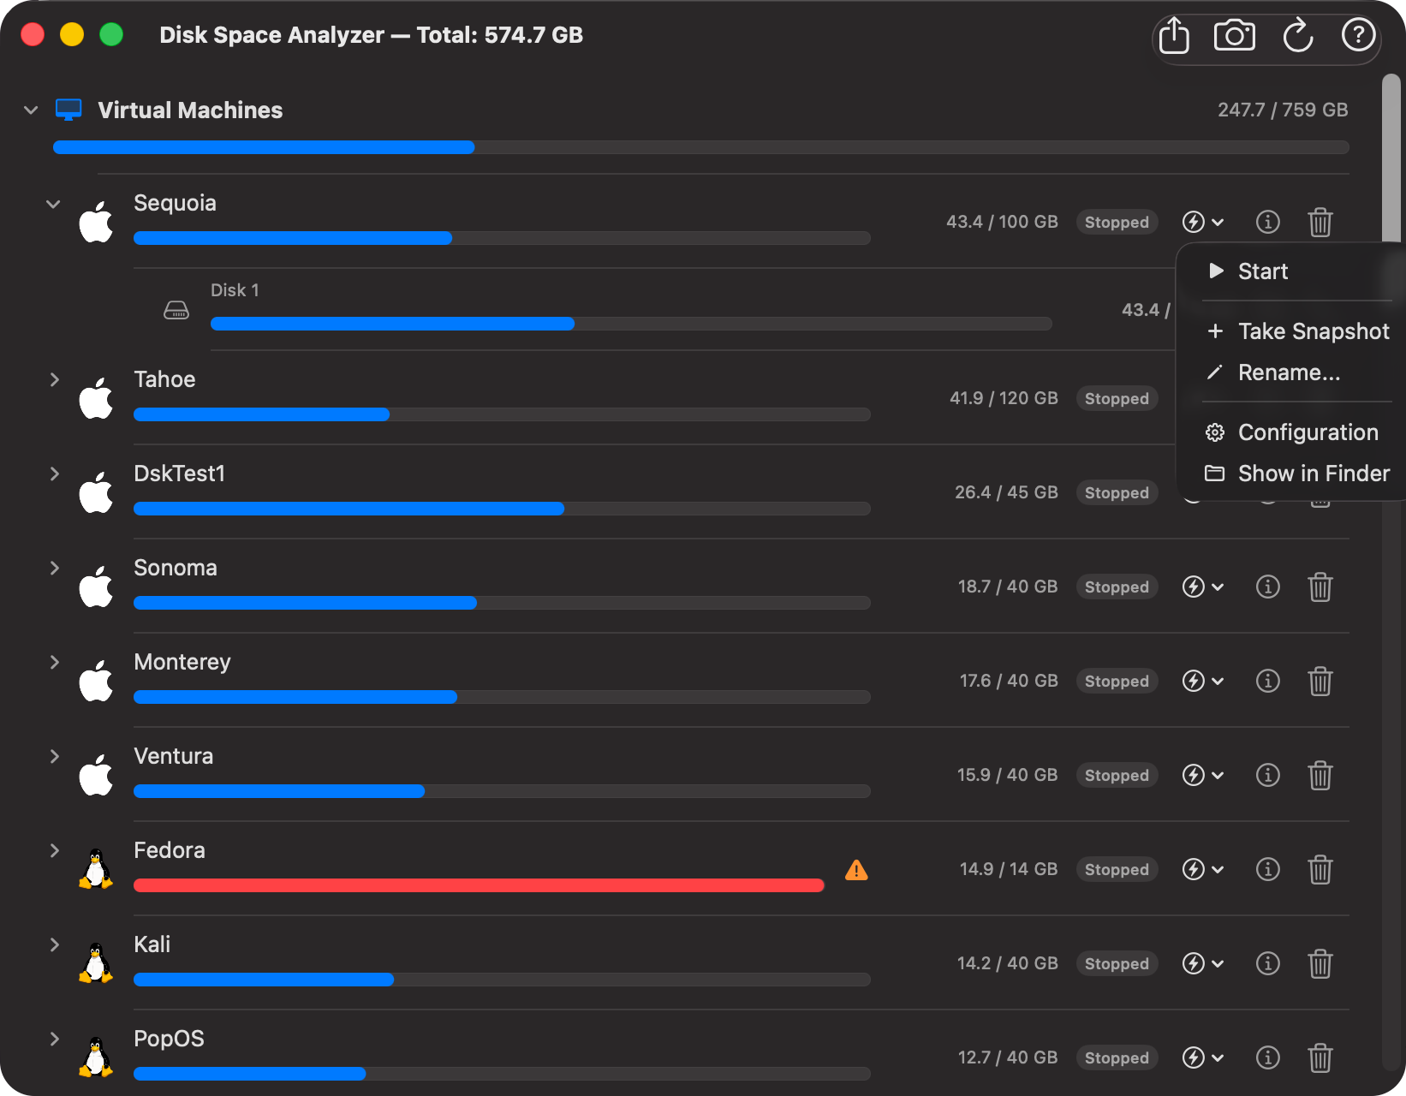Screen dimensions: 1406x1096
Task: Open Configuration from the menu
Action: coord(1308,432)
